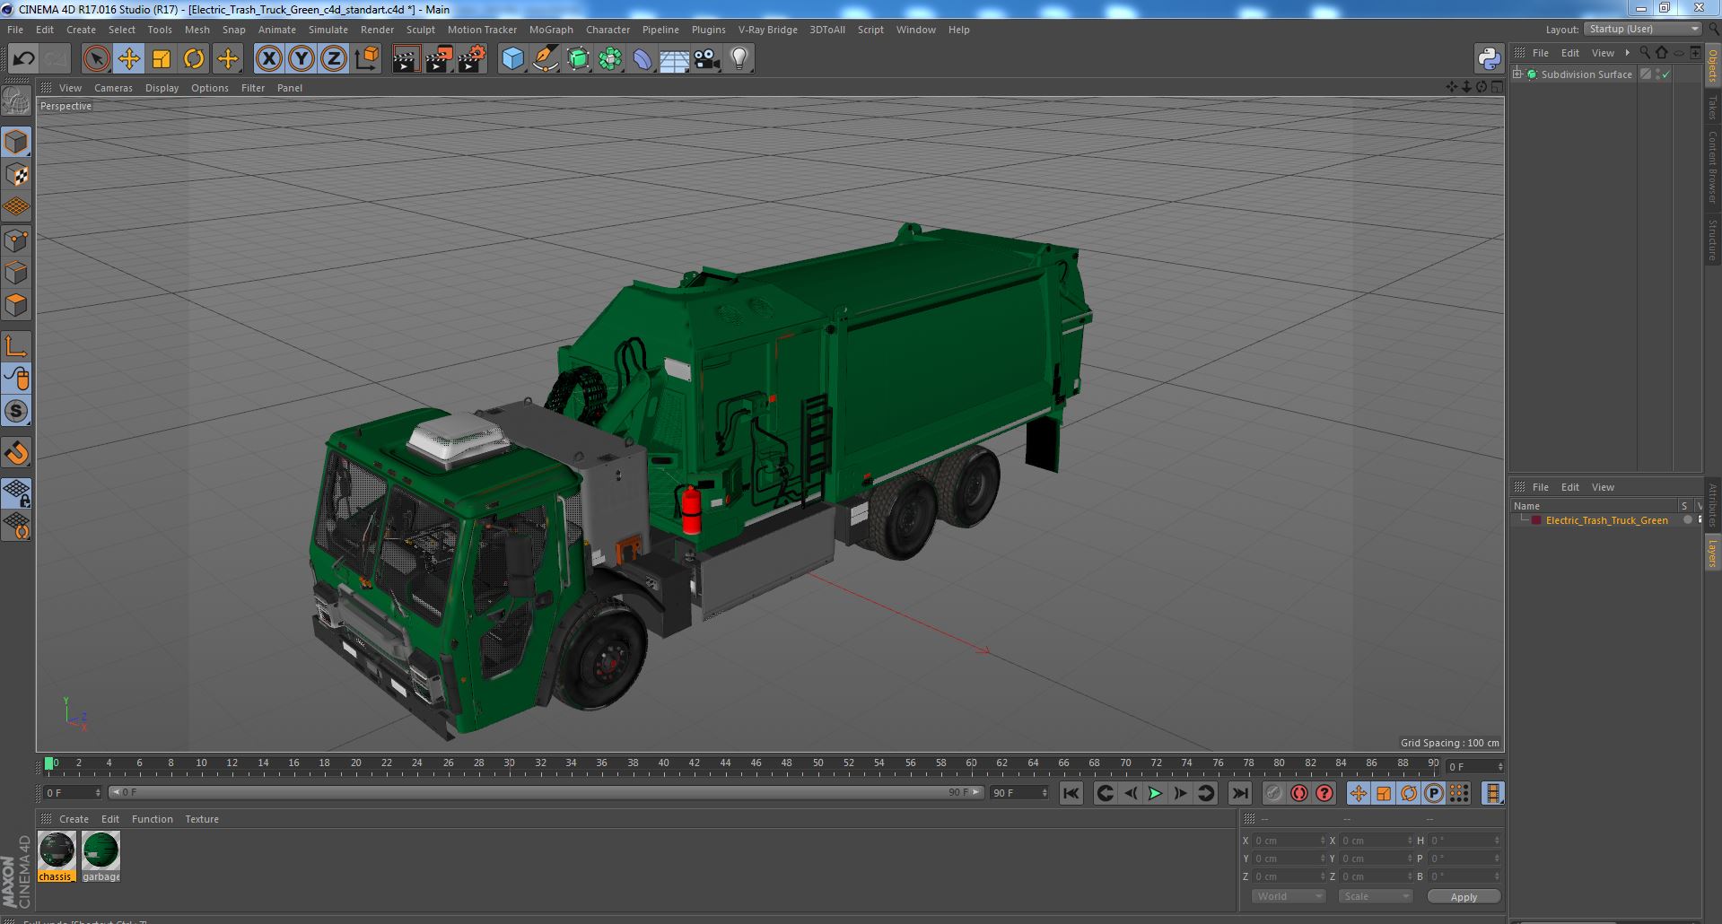The width and height of the screenshot is (1722, 924).
Task: Toggle the Locked Workplane icon
Action: [x=16, y=493]
